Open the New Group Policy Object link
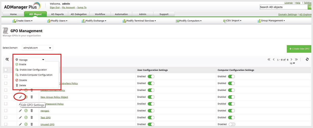Image resolution: width=313 pixels, height=128 pixels. (54, 97)
